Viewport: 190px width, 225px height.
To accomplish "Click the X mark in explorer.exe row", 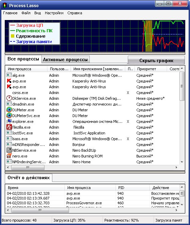I will 128,121.
